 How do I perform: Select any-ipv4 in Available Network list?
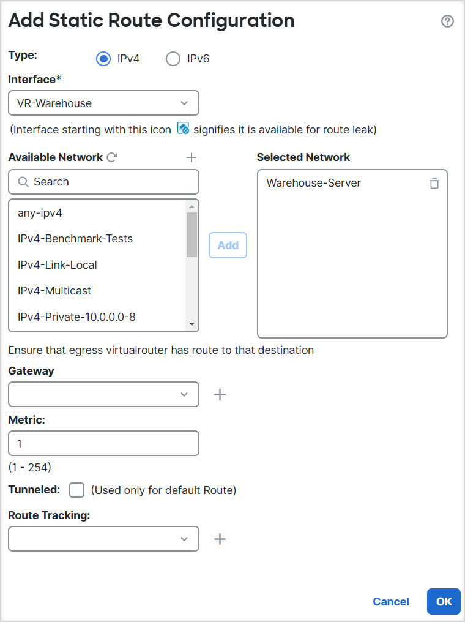(40, 213)
